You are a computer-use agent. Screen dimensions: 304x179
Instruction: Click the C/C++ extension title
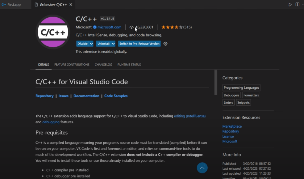click(x=86, y=19)
